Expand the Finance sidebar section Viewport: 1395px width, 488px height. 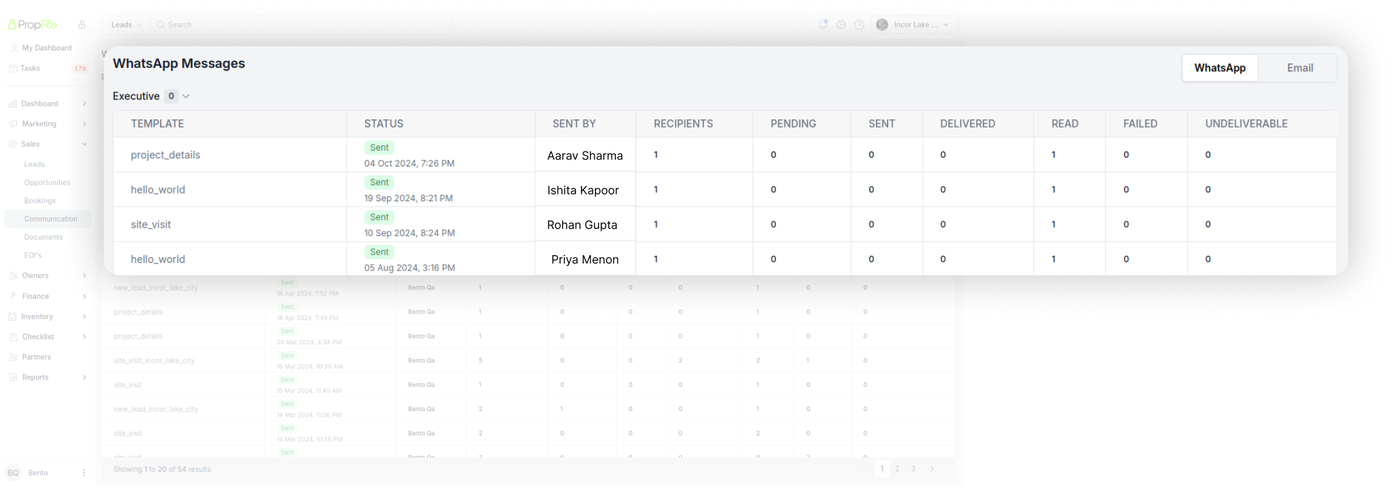(84, 296)
